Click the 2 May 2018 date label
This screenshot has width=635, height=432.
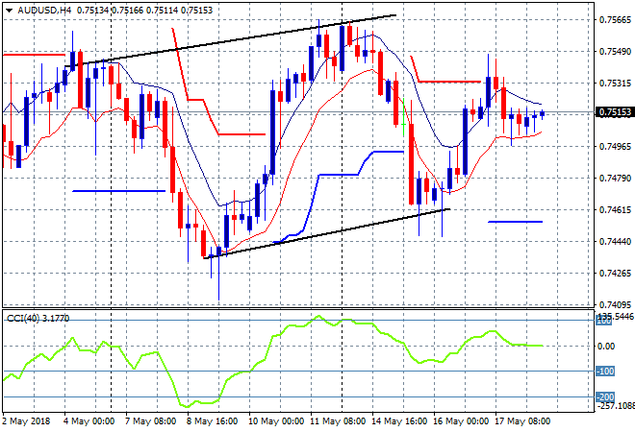click(x=26, y=421)
